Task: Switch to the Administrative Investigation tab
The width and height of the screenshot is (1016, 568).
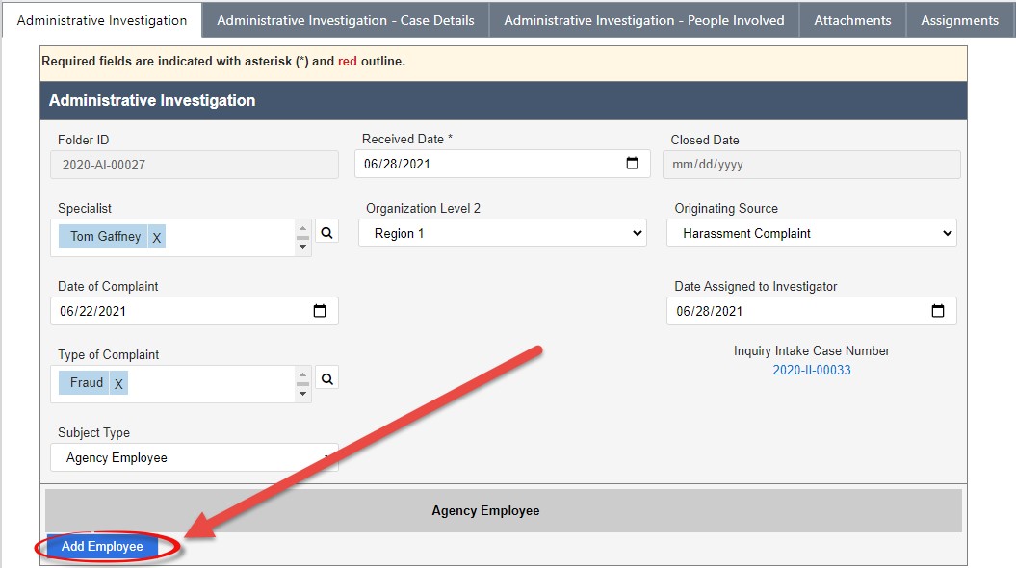Action: 102,20
